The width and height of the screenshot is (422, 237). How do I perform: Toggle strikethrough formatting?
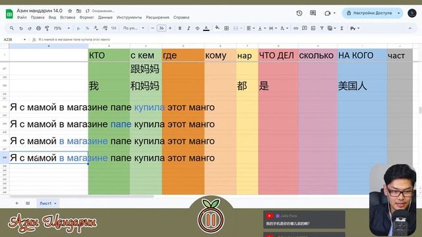[x=197, y=28]
